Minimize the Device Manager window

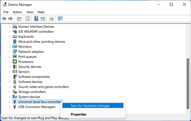(158, 5)
